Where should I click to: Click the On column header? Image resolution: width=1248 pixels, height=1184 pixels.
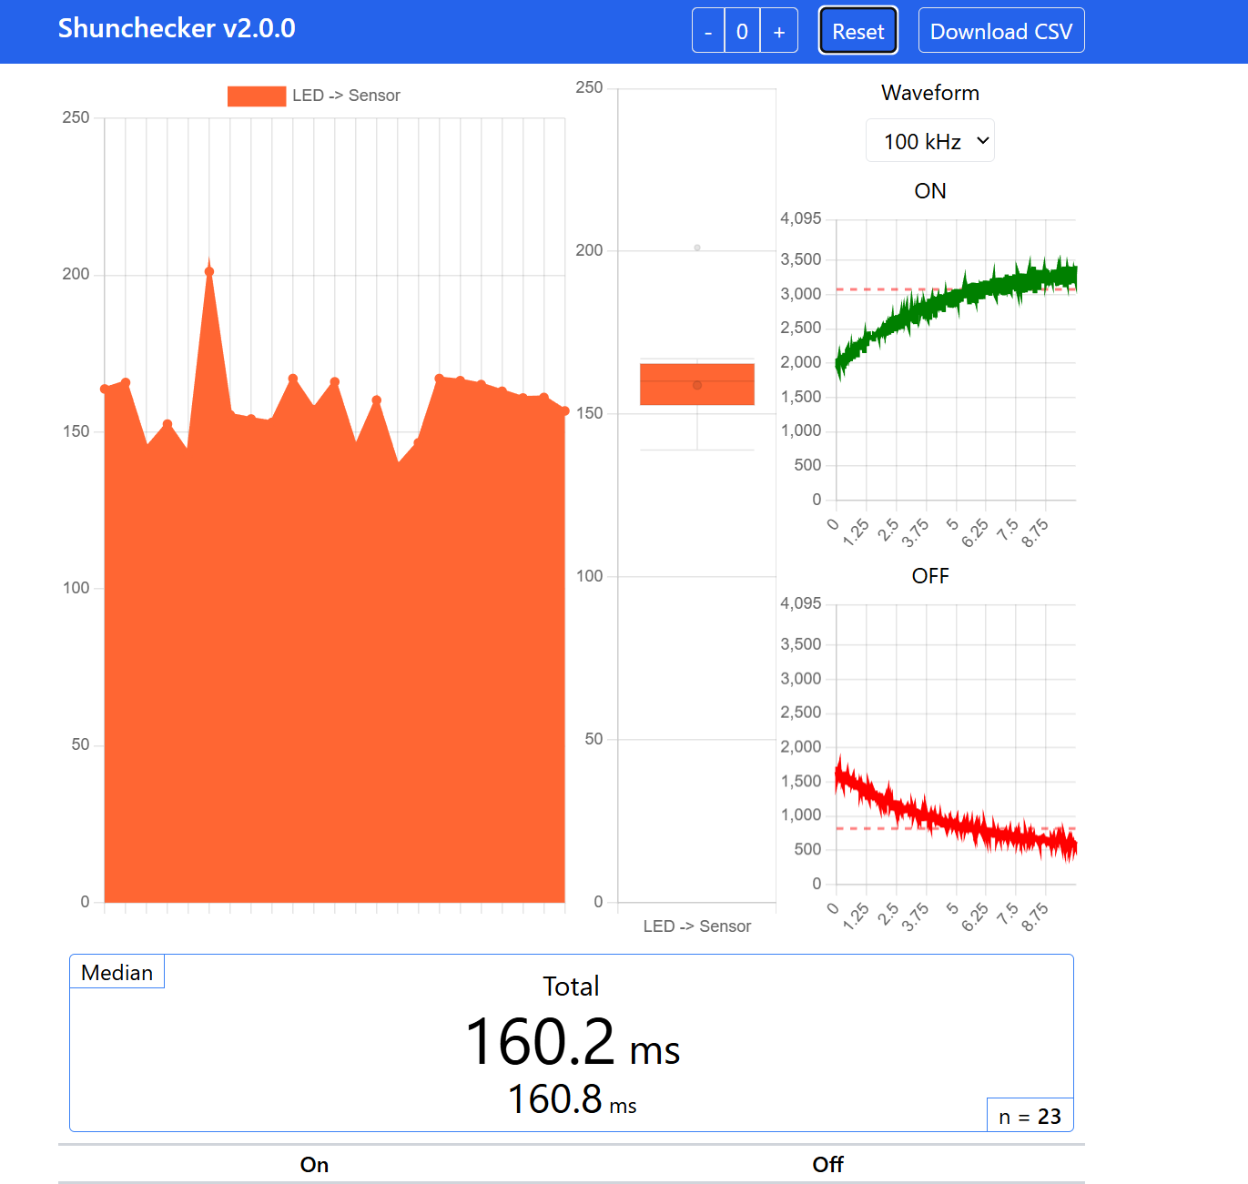(x=314, y=1165)
